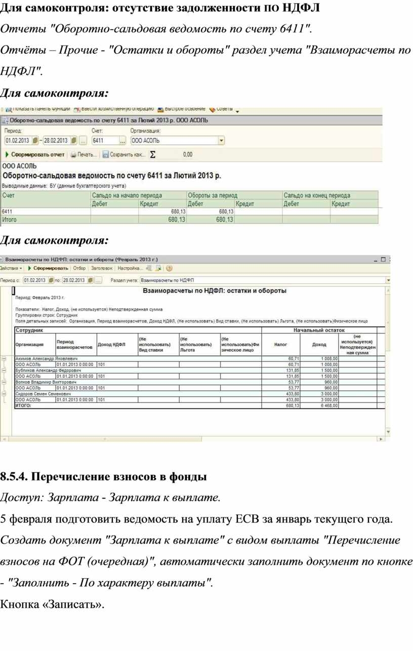413x651 pixels.
Task: Click Сформировать отчет button
Action: click(35, 154)
